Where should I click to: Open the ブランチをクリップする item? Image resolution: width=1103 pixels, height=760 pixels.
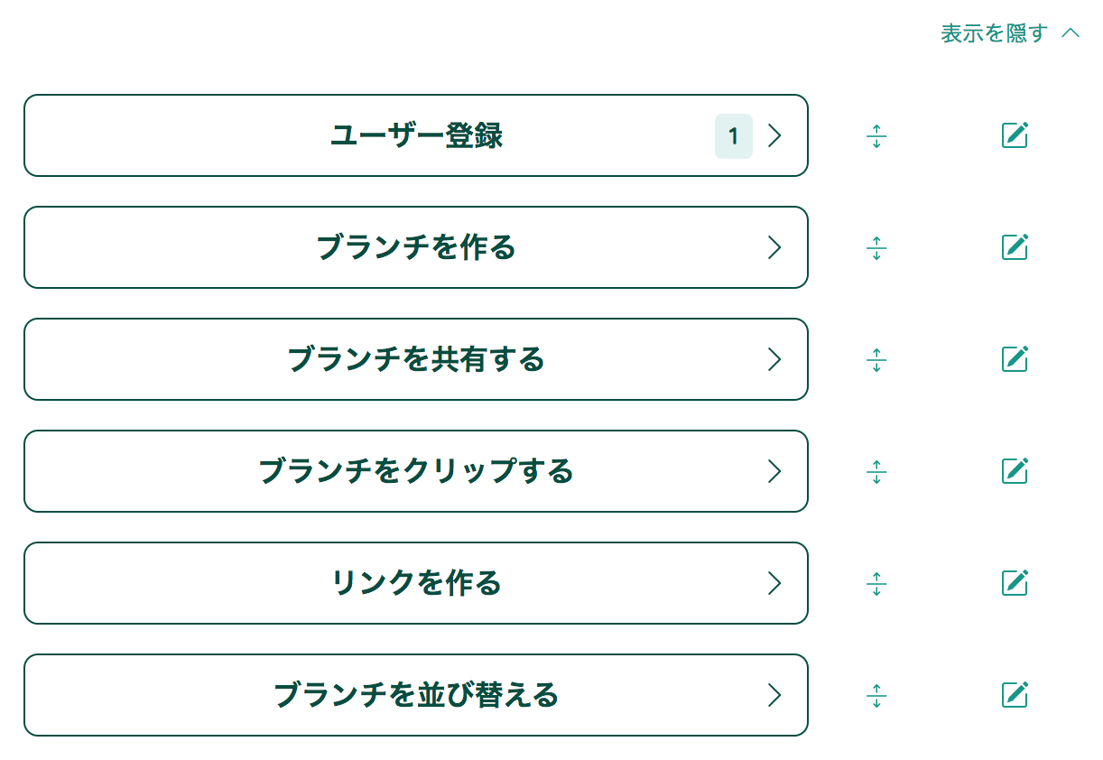click(415, 471)
